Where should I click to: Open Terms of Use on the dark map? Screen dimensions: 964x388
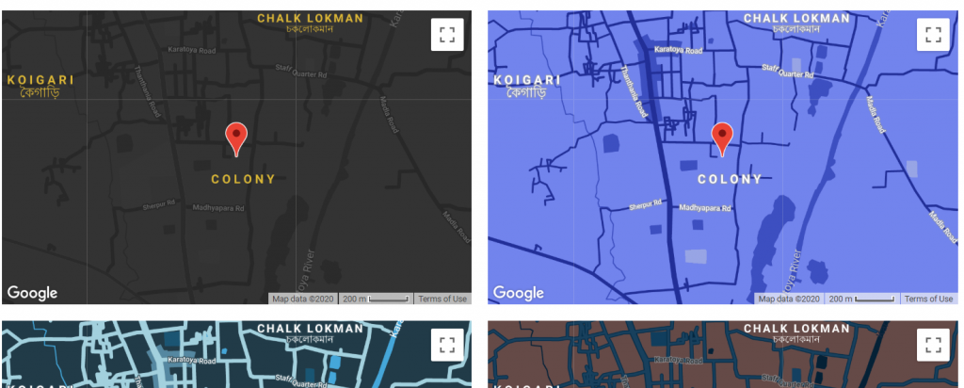442,299
